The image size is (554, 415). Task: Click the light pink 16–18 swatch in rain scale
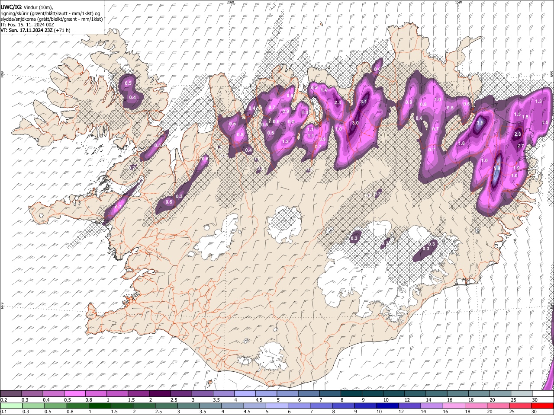[x=453, y=405]
